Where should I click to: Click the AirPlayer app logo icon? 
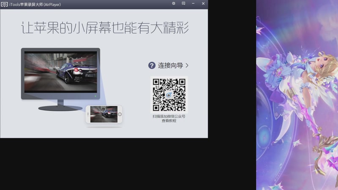[4, 4]
